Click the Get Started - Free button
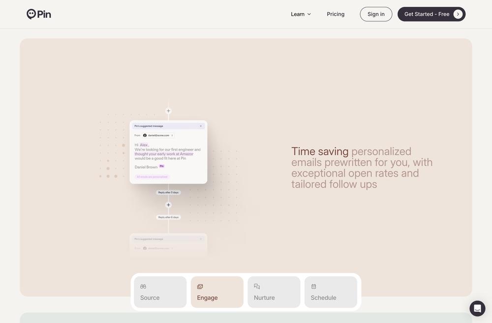The width and height of the screenshot is (492, 323). 431,14
